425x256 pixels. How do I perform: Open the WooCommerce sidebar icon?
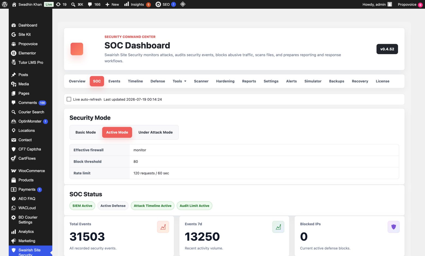(x=14, y=171)
